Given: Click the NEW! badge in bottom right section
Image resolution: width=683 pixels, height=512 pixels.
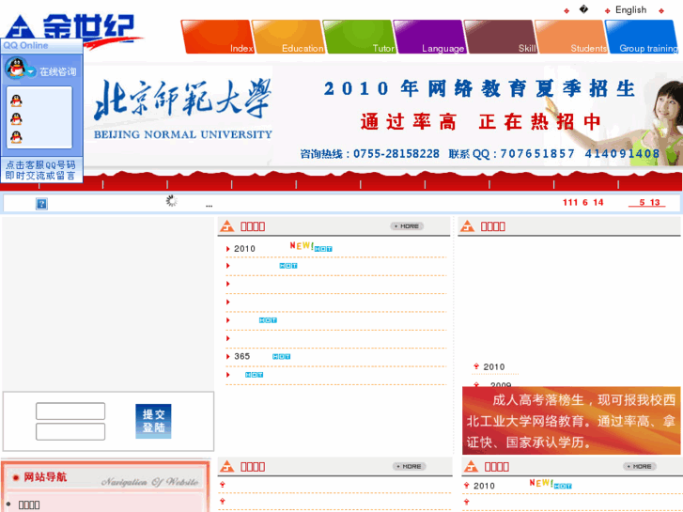Looking at the screenshot, I should [x=541, y=483].
